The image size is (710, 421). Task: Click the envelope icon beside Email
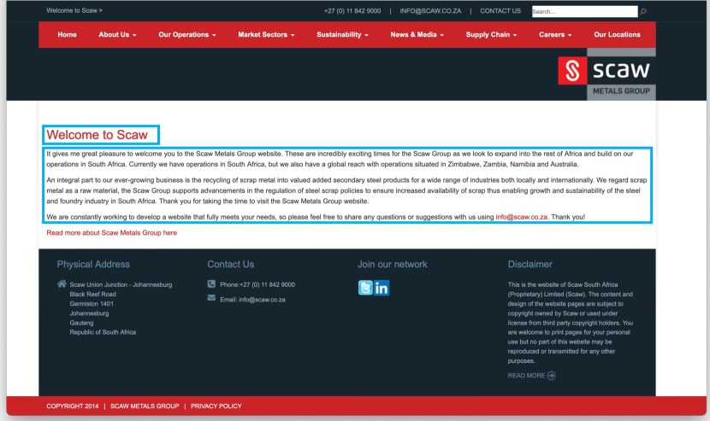tap(211, 297)
